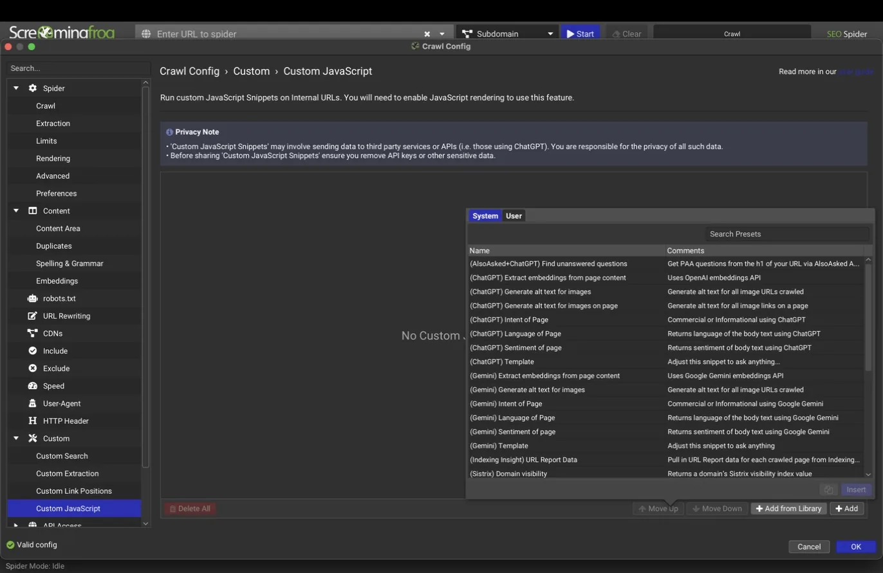The image size is (883, 573).
Task: Select (Gemini) Language of Page preset
Action: point(665,418)
